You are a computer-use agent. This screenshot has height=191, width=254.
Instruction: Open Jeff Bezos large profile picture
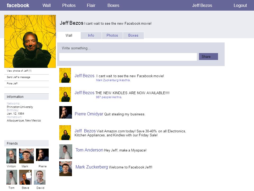[x=30, y=41]
